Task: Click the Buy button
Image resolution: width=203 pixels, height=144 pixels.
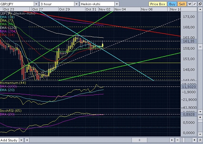Action: (x=172, y=4)
